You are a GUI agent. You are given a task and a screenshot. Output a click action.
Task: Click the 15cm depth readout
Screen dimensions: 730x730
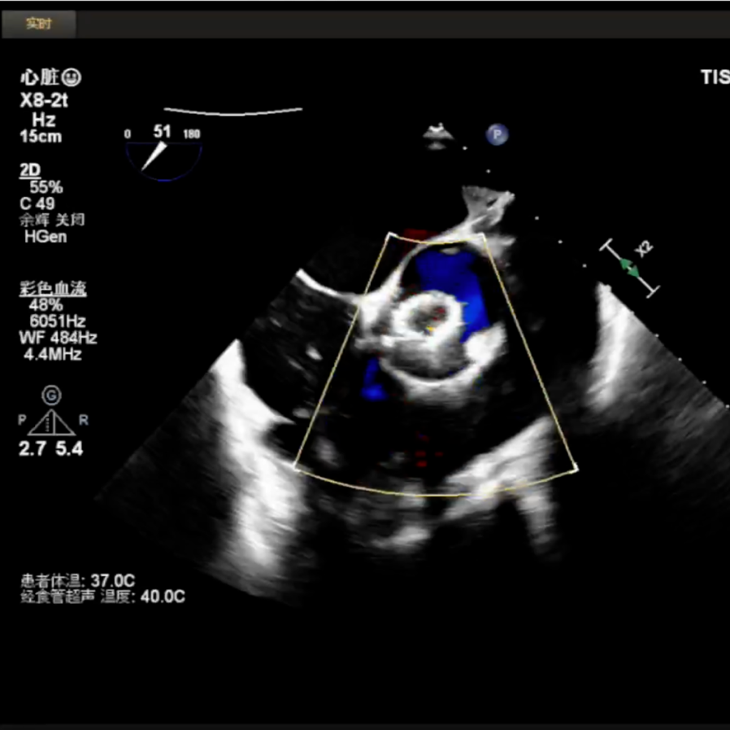click(x=40, y=137)
